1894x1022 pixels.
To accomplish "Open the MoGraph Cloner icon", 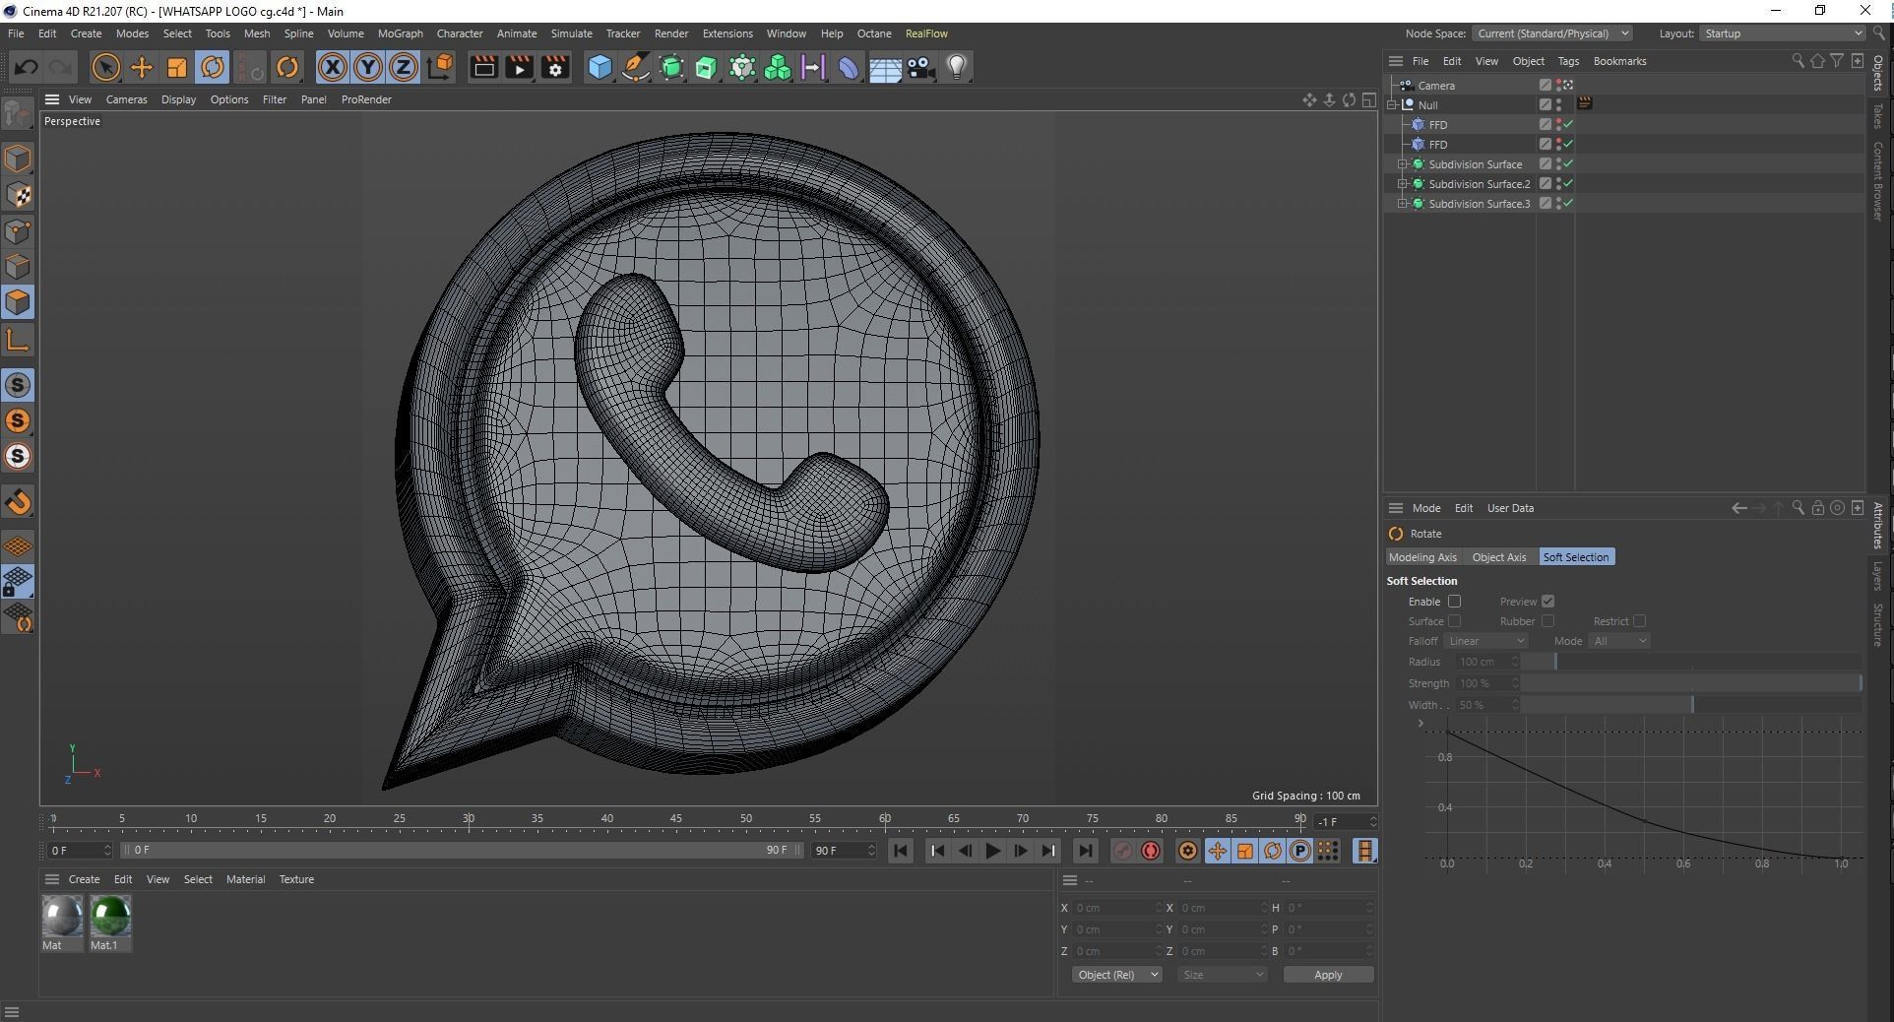I will [778, 67].
